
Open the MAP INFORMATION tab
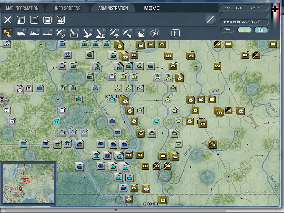point(22,8)
